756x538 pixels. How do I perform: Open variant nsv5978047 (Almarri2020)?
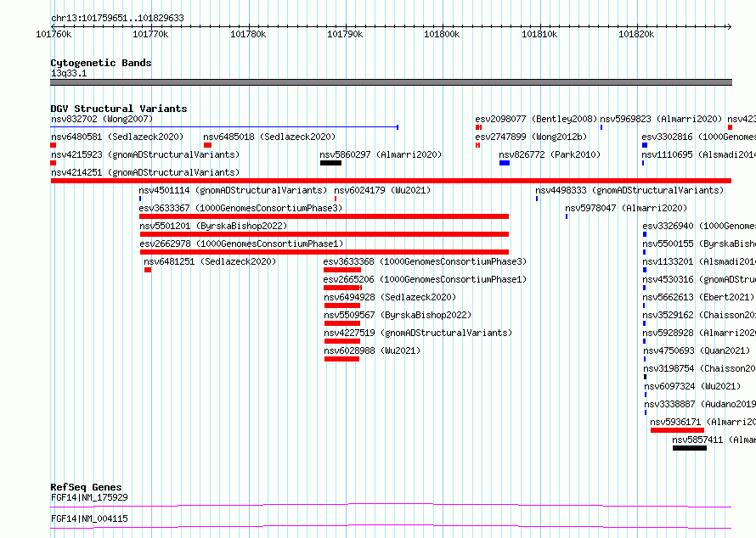[x=626, y=208]
